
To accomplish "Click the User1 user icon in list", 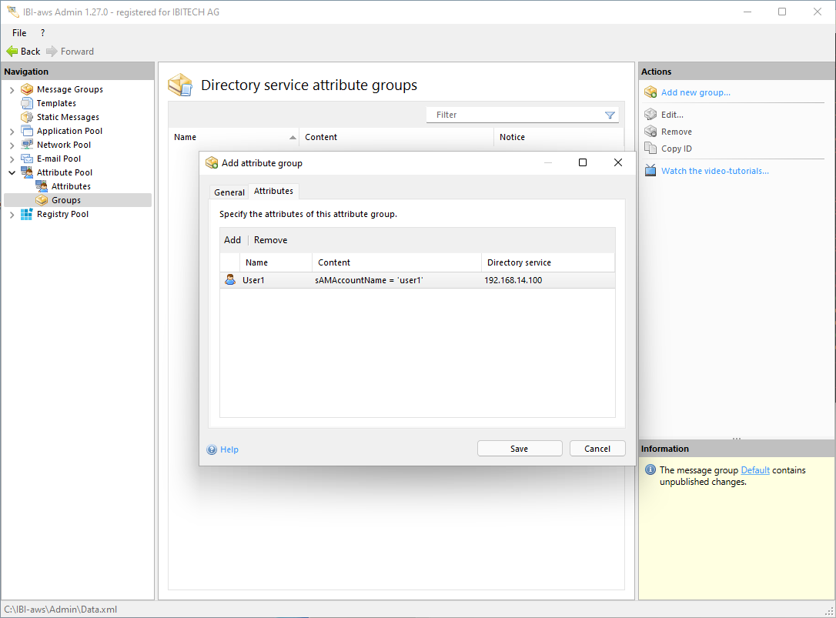I will (230, 280).
